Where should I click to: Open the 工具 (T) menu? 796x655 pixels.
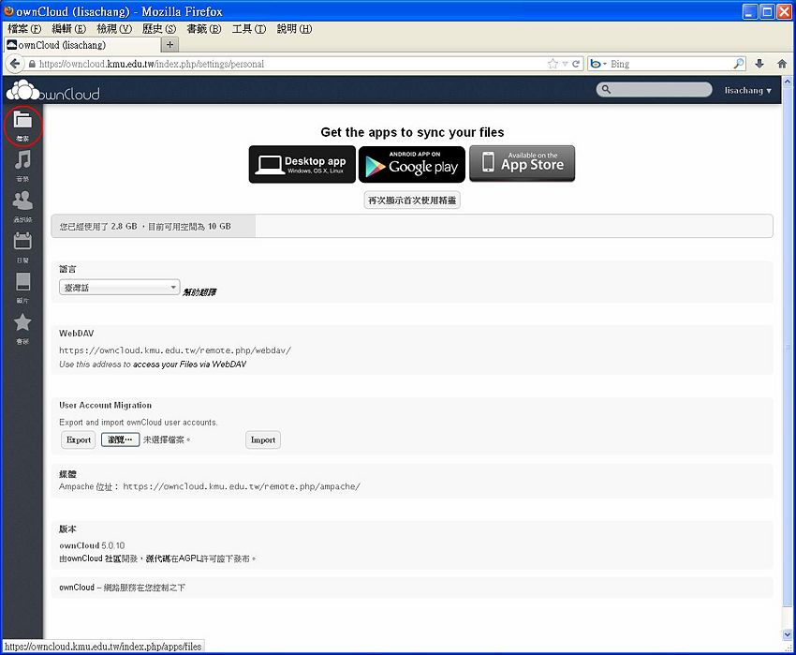point(249,29)
